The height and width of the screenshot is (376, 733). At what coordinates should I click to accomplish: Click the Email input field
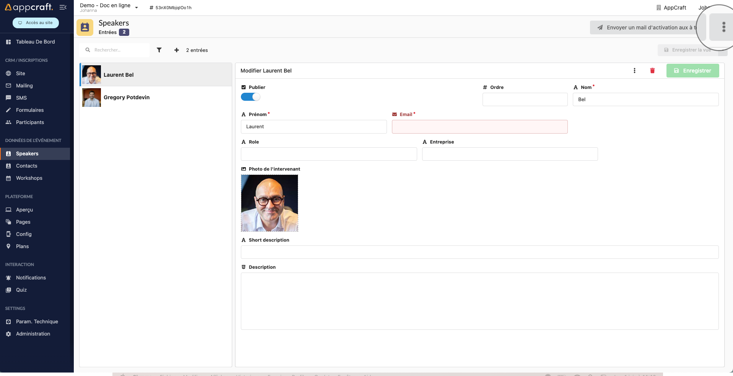point(479,127)
